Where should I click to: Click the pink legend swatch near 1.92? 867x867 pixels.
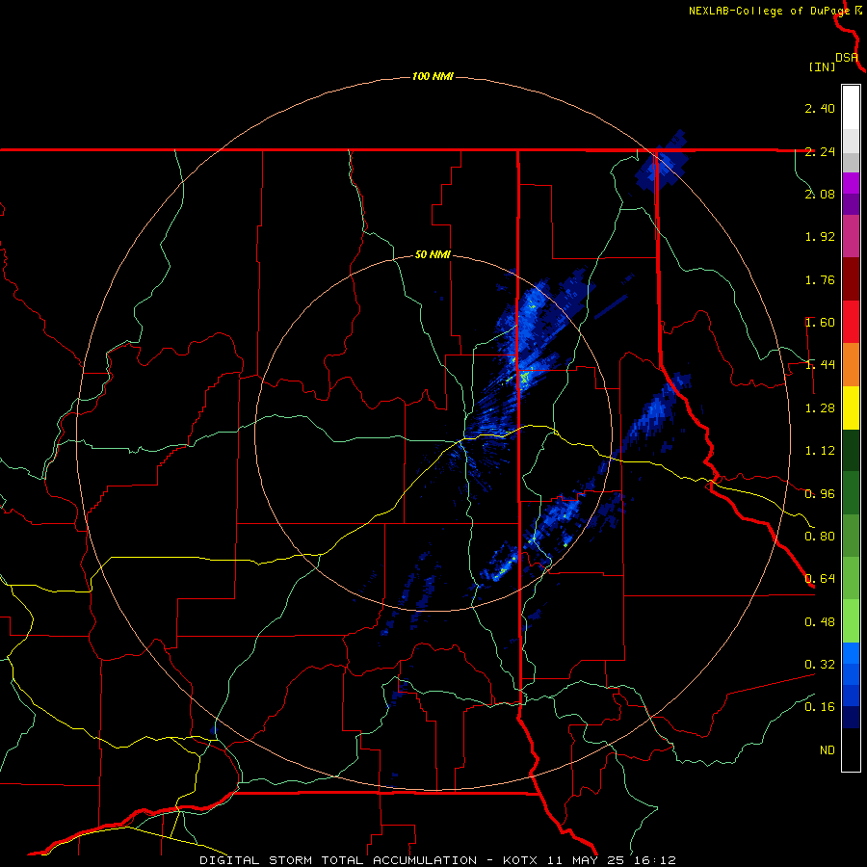tap(851, 236)
